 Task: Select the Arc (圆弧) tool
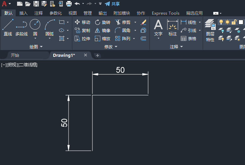(50, 28)
